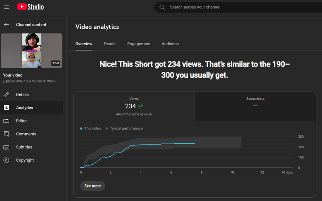Image resolution: width=322 pixels, height=201 pixels.
Task: Click the 1:59 duration badge
Action: pyautogui.click(x=56, y=63)
